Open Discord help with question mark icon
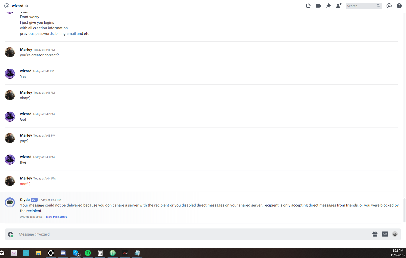The height and width of the screenshot is (258, 406). pyautogui.click(x=399, y=6)
